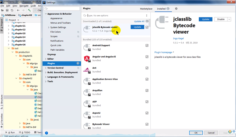The width and height of the screenshot is (236, 137).
Task: Open the Project tool window sidebar tab
Action: click(x=2, y=25)
